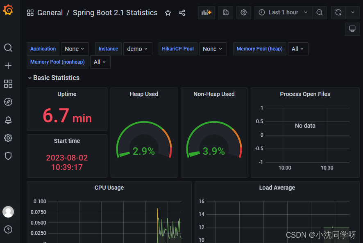This screenshot has height=243, width=363.
Task: Click the plus Create icon in sidebar
Action: 8,66
